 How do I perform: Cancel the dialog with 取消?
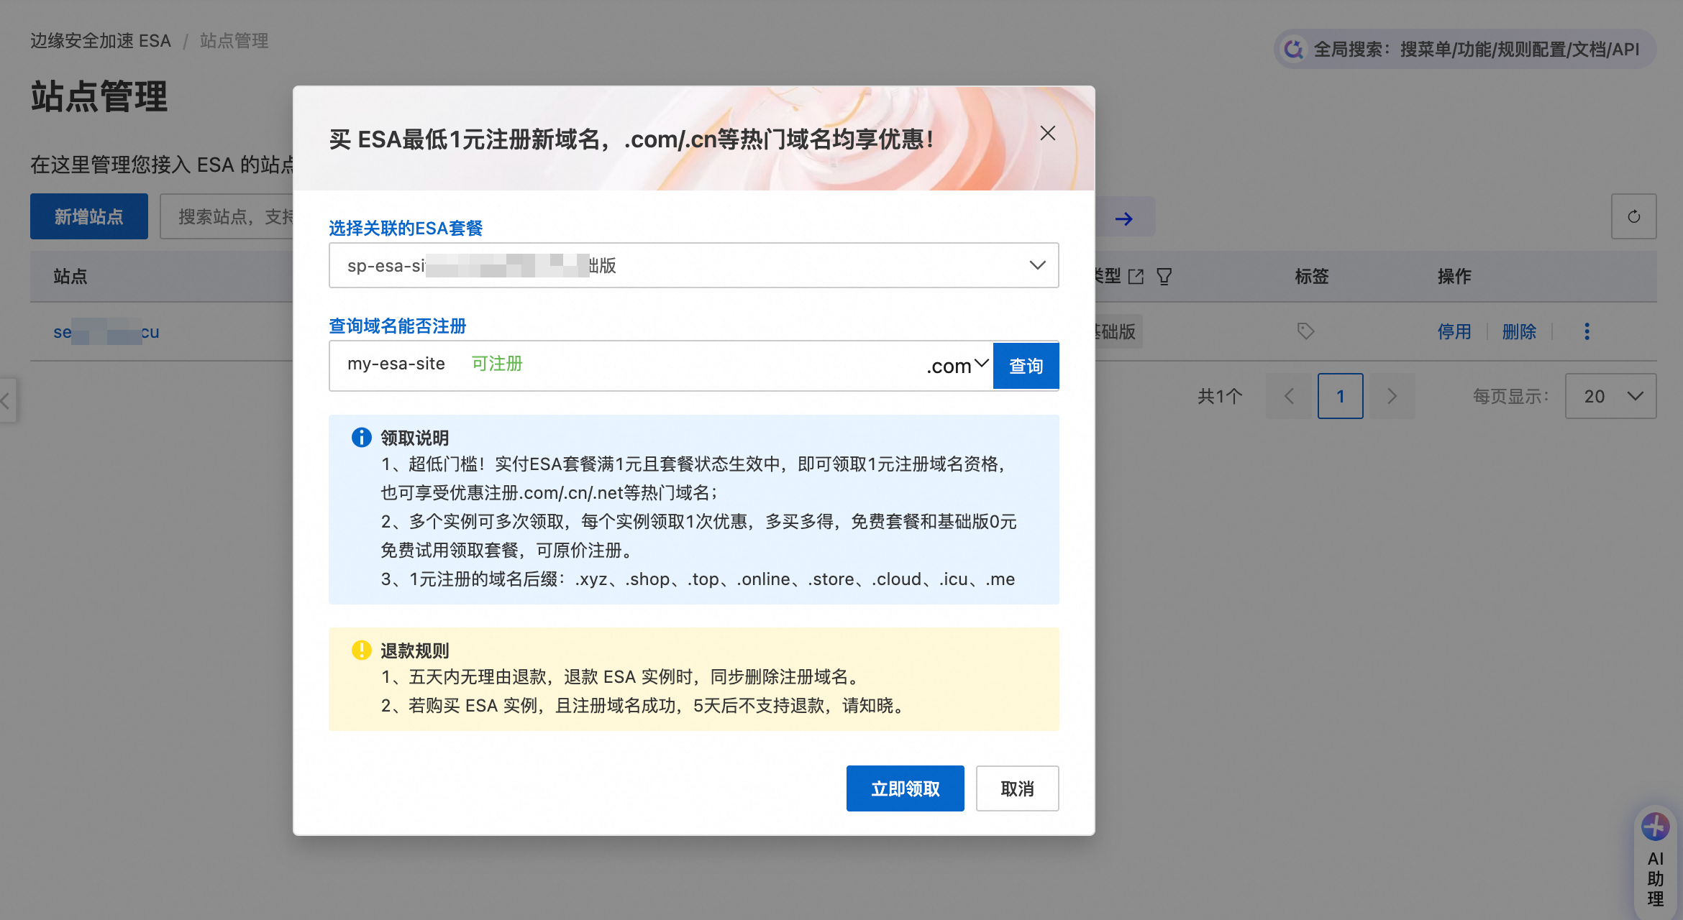click(x=1017, y=788)
